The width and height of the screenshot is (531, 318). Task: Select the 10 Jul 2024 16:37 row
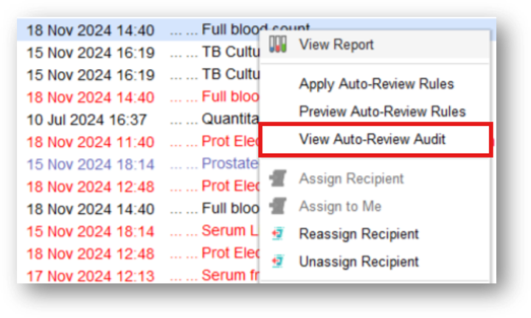[139, 119]
